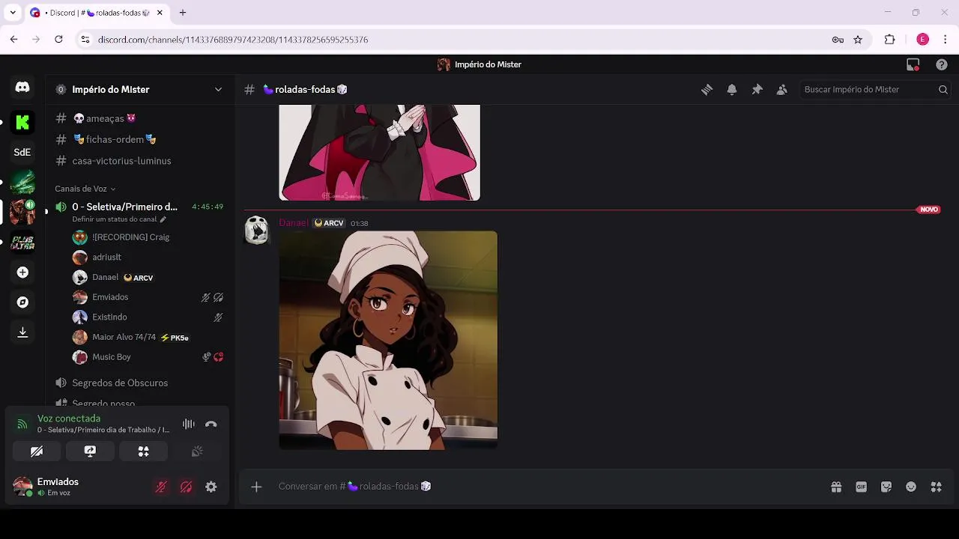Open GIF picker

(861, 487)
